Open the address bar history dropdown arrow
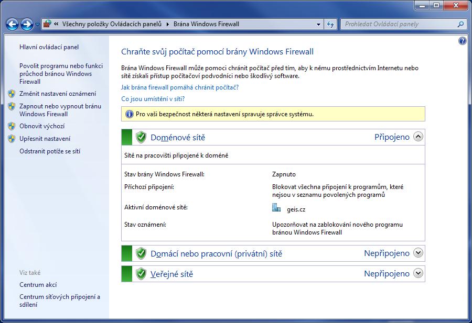Viewport: 472px width, 323px height. 318,24
